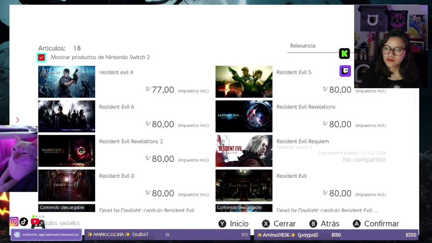Click the Twitch logo icon

click(345, 71)
